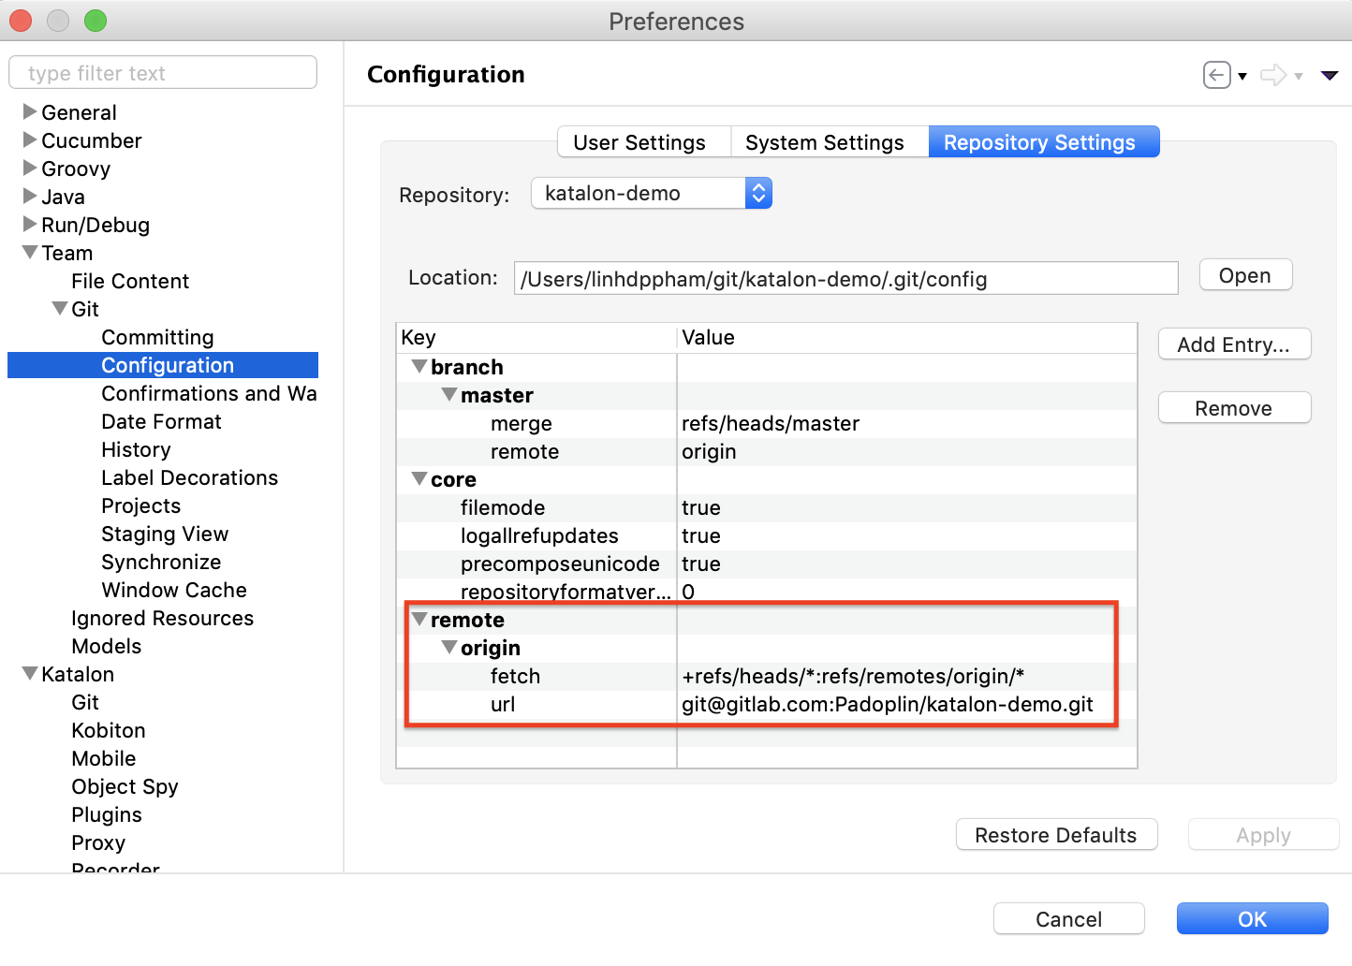Collapse the Team tree node

[x=29, y=253]
